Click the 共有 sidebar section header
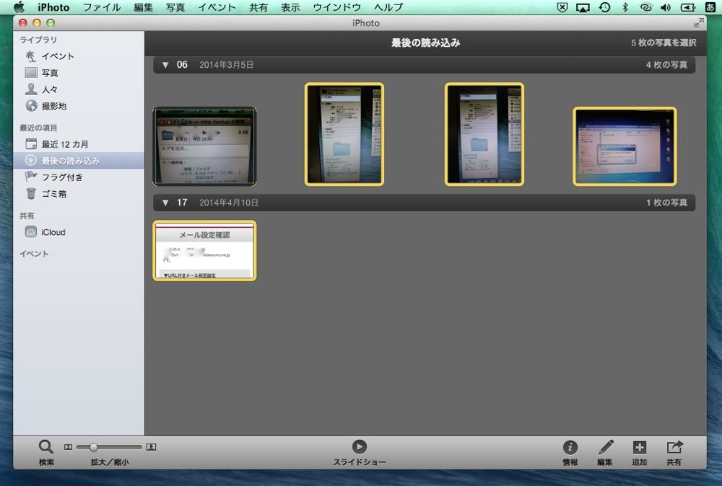The image size is (722, 486). [27, 216]
